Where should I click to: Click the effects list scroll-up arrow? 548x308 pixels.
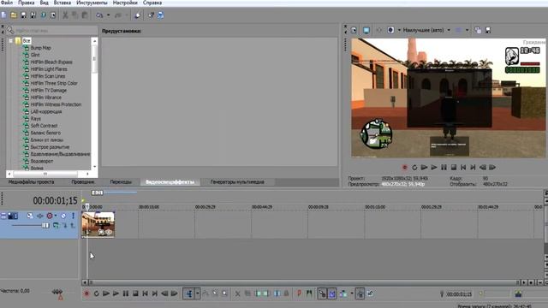click(94, 41)
